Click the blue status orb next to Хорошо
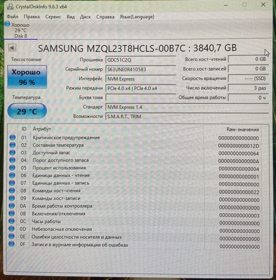This screenshot has width=276, height=280. coord(7,24)
